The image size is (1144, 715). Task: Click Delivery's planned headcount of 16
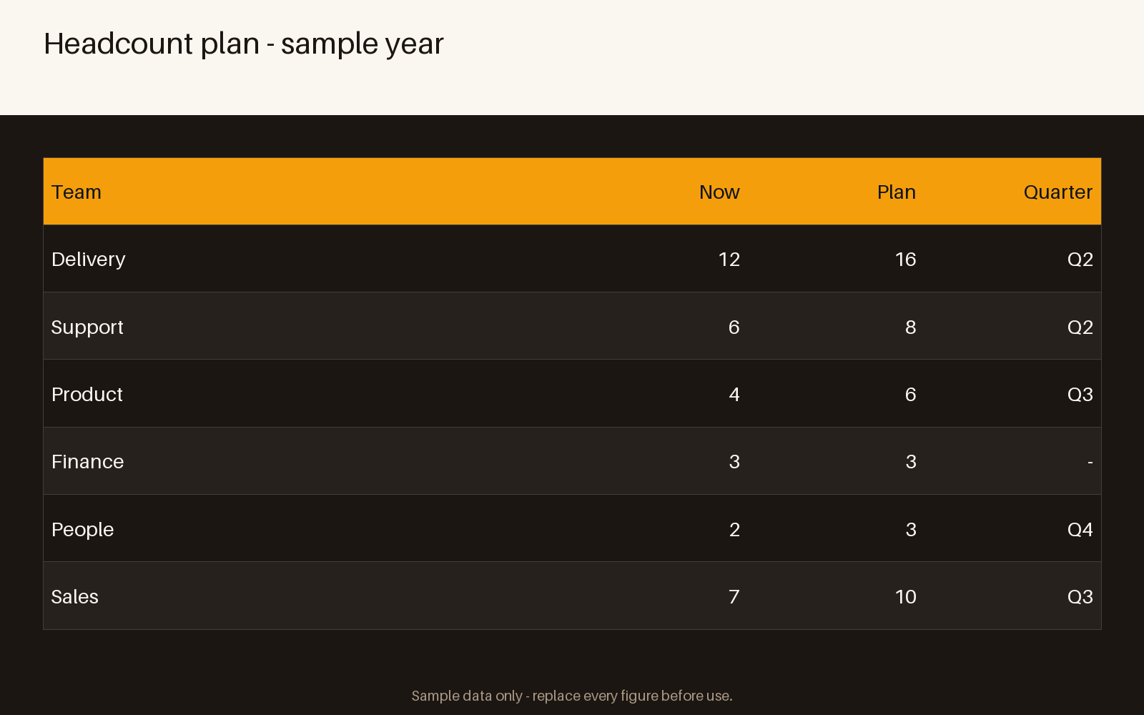tap(906, 260)
